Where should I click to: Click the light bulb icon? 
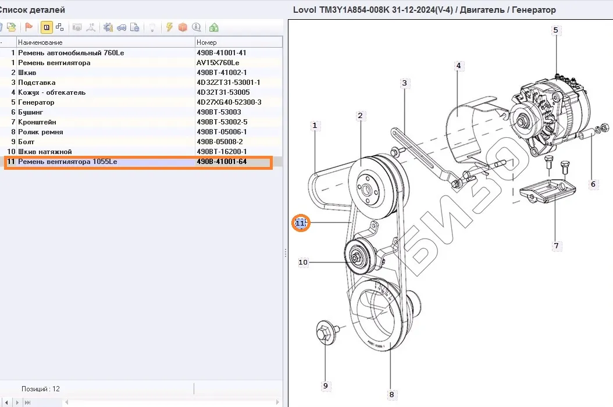tap(152, 27)
